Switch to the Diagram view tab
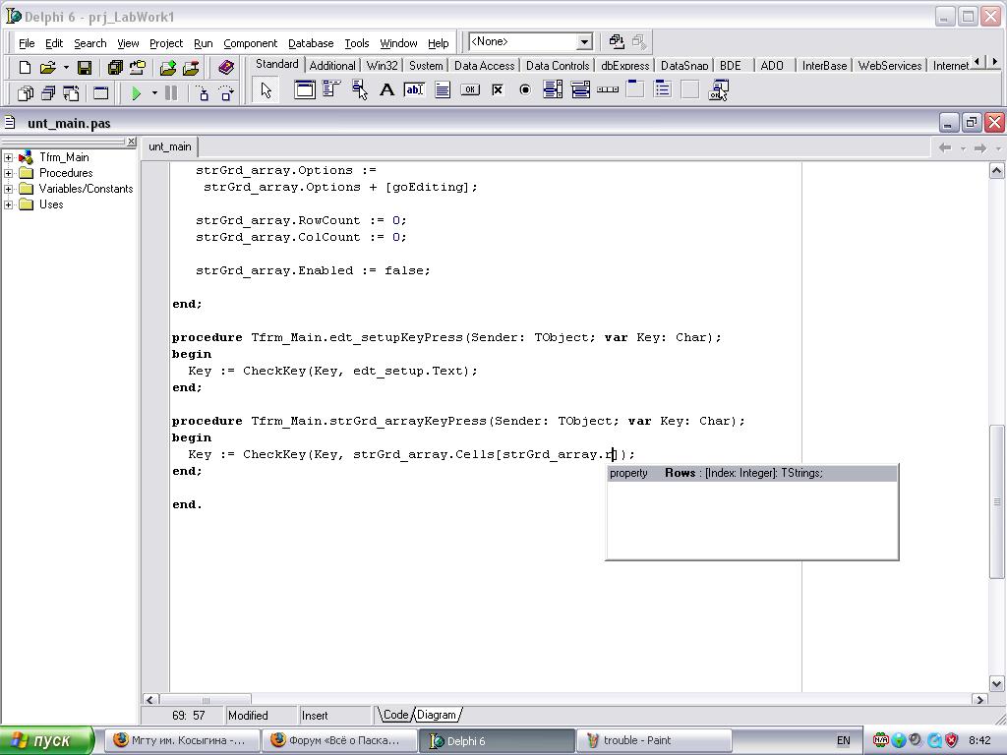The image size is (1007, 755). coord(436,715)
